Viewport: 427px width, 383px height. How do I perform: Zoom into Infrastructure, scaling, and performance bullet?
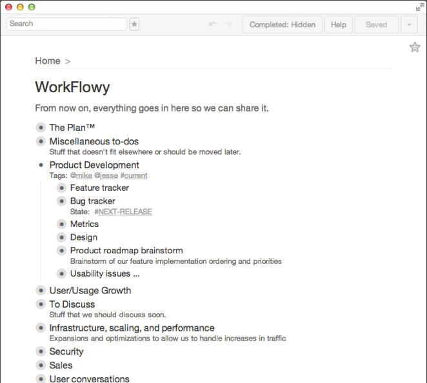[x=41, y=328]
